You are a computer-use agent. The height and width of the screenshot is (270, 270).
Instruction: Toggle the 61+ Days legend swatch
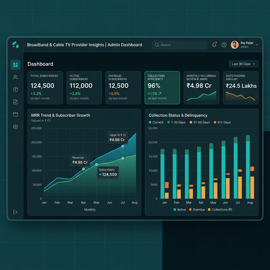pos(215,122)
